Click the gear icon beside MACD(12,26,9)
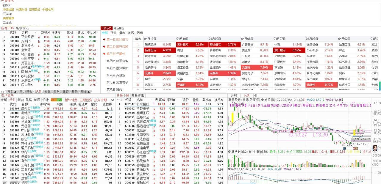The width and height of the screenshot is (381, 184). (x=230, y=169)
